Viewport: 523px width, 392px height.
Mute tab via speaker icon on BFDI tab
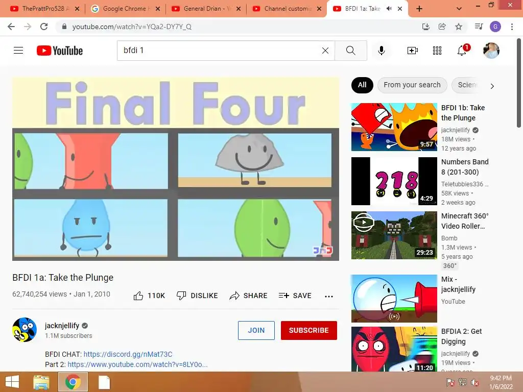coord(389,9)
